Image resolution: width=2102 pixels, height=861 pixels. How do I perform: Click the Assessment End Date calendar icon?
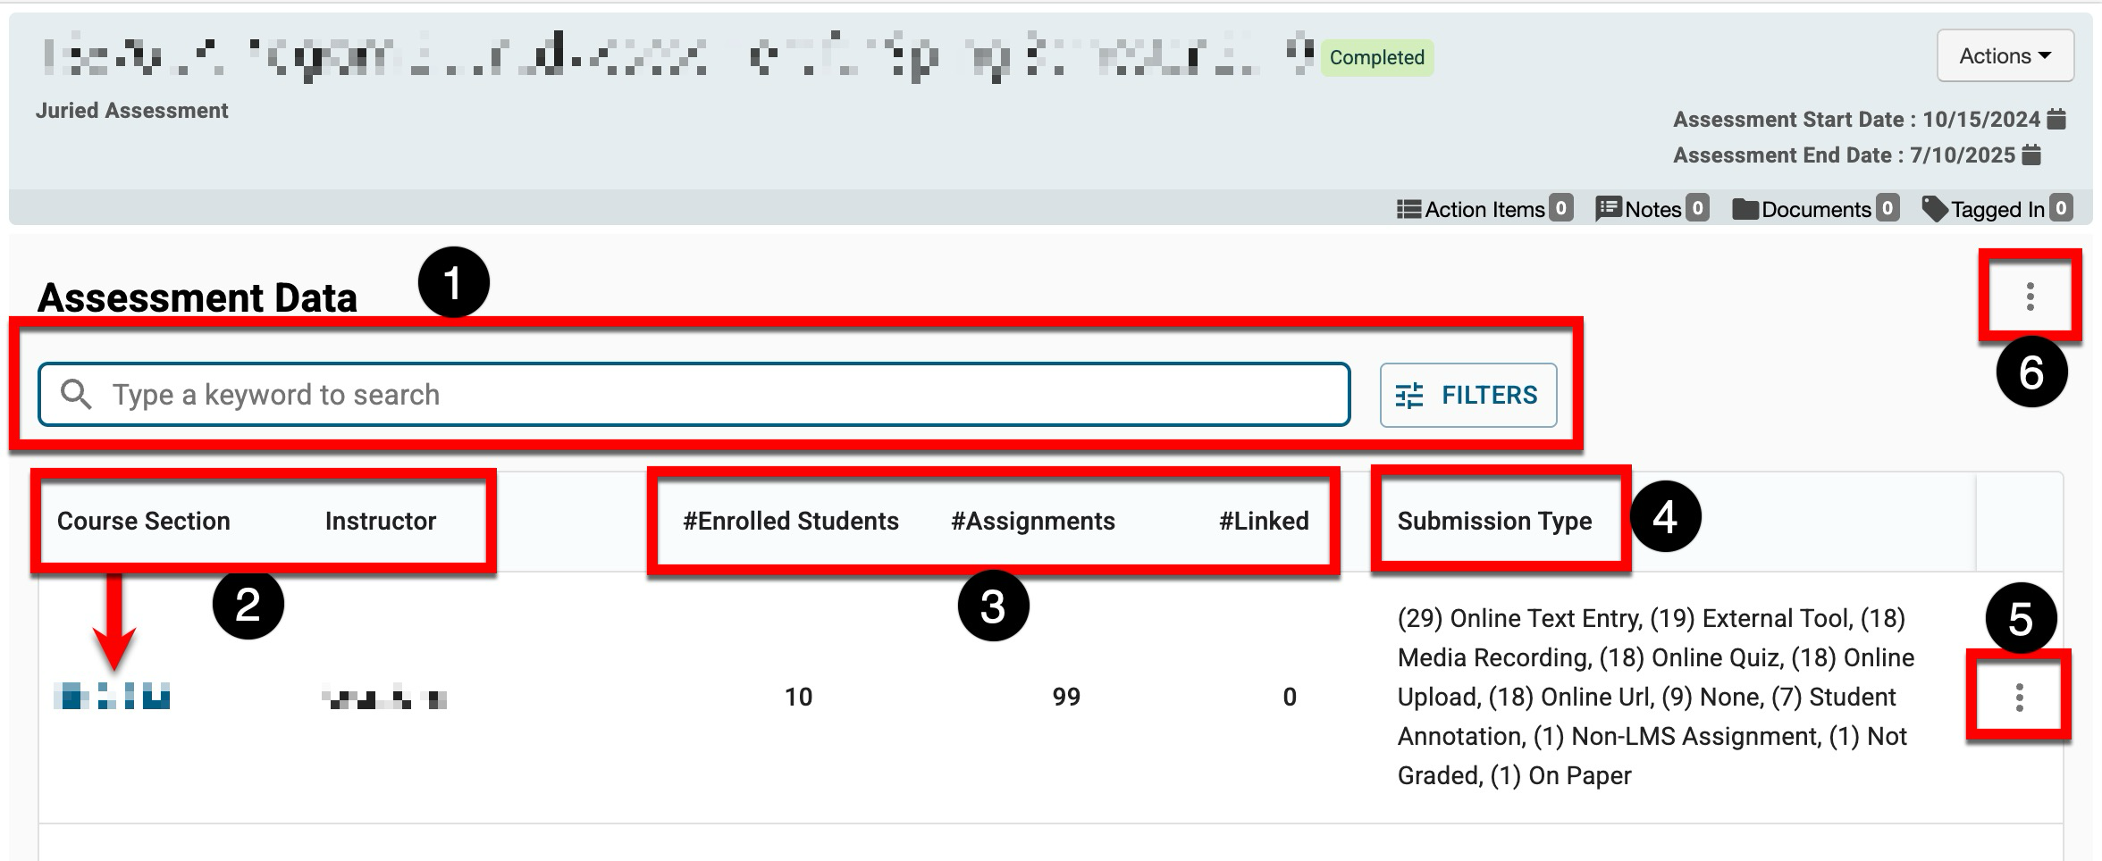2031,155
